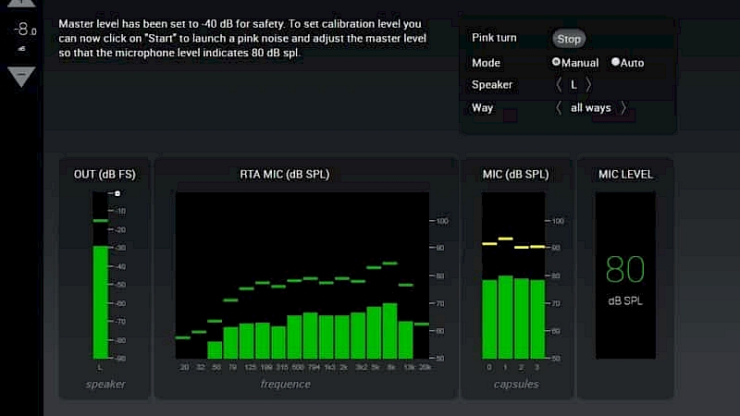740x416 pixels.
Task: Click the capsule 3 level bar
Action: 537,319
